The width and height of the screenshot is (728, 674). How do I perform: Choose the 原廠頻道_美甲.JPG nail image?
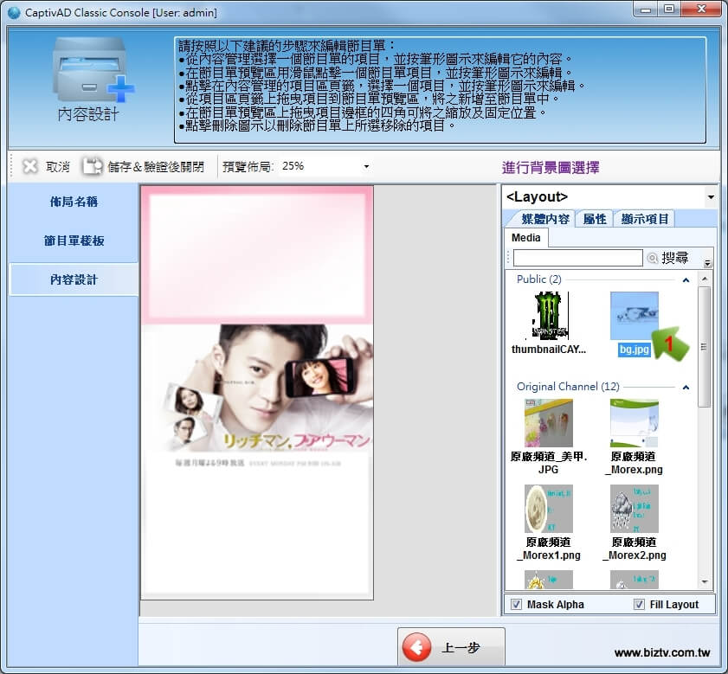[549, 423]
